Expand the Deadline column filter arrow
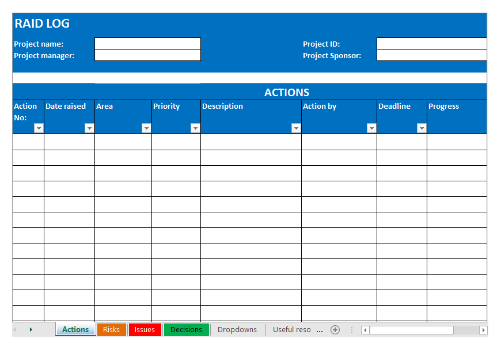The image size is (501, 354). [x=422, y=128]
